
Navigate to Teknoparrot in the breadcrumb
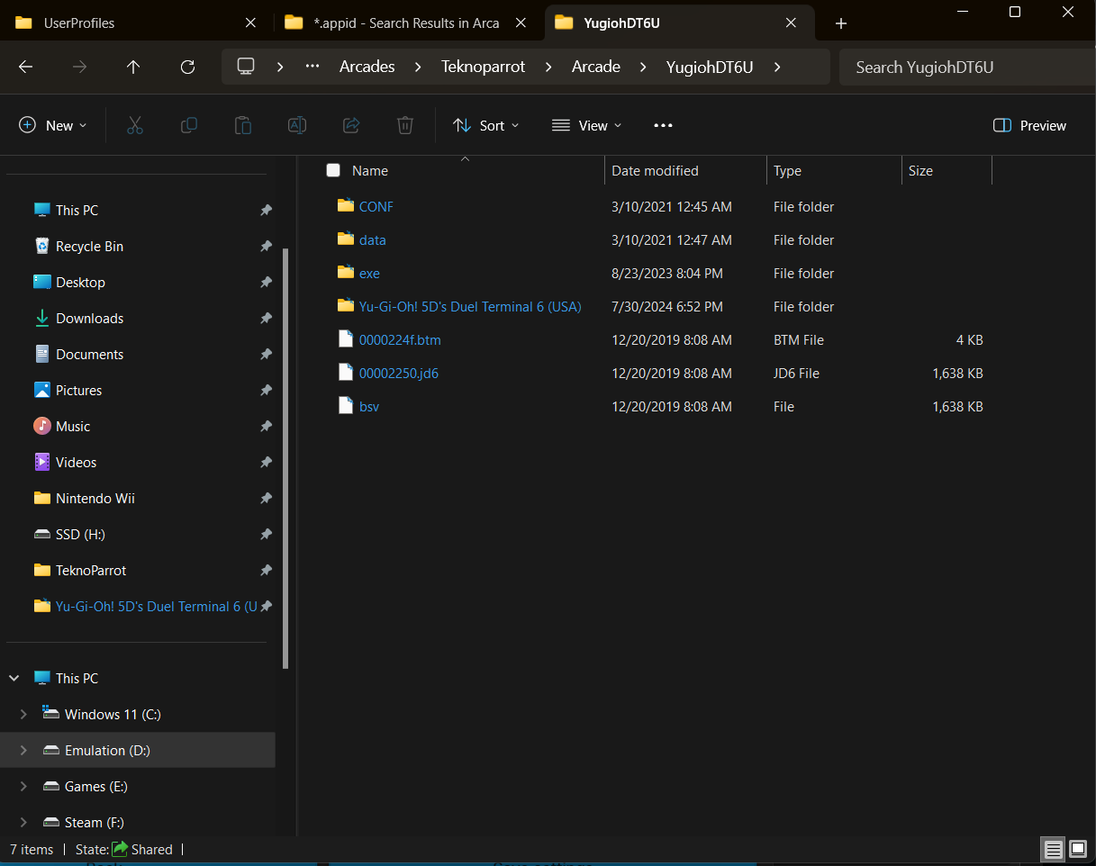pos(484,67)
